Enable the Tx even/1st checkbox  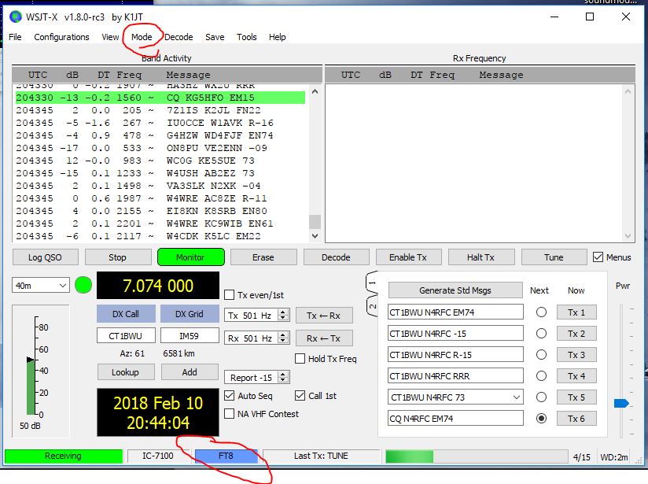tap(229, 295)
